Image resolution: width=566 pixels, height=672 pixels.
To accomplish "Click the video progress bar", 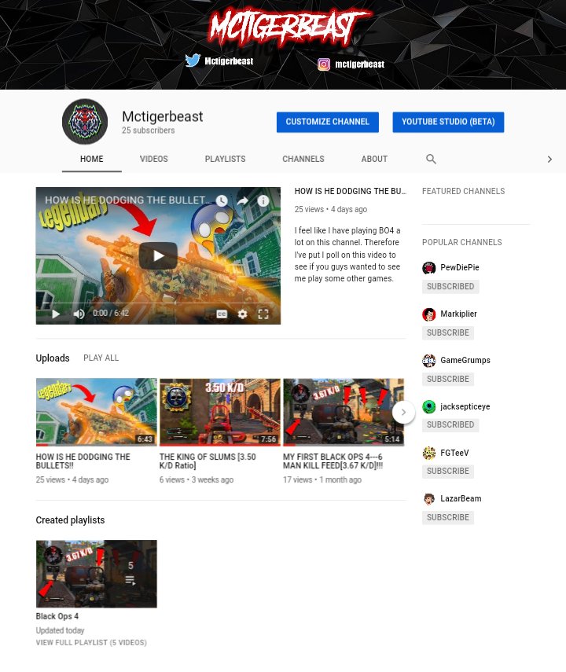I will (x=158, y=303).
